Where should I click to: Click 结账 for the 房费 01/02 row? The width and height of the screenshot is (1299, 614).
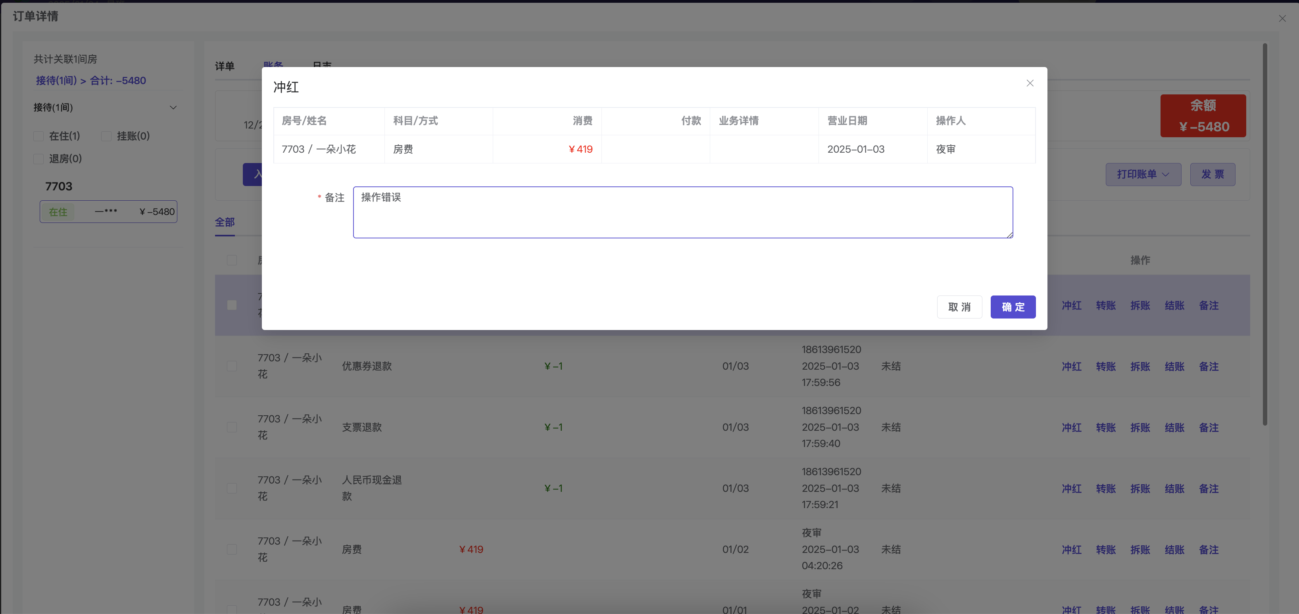click(1174, 549)
